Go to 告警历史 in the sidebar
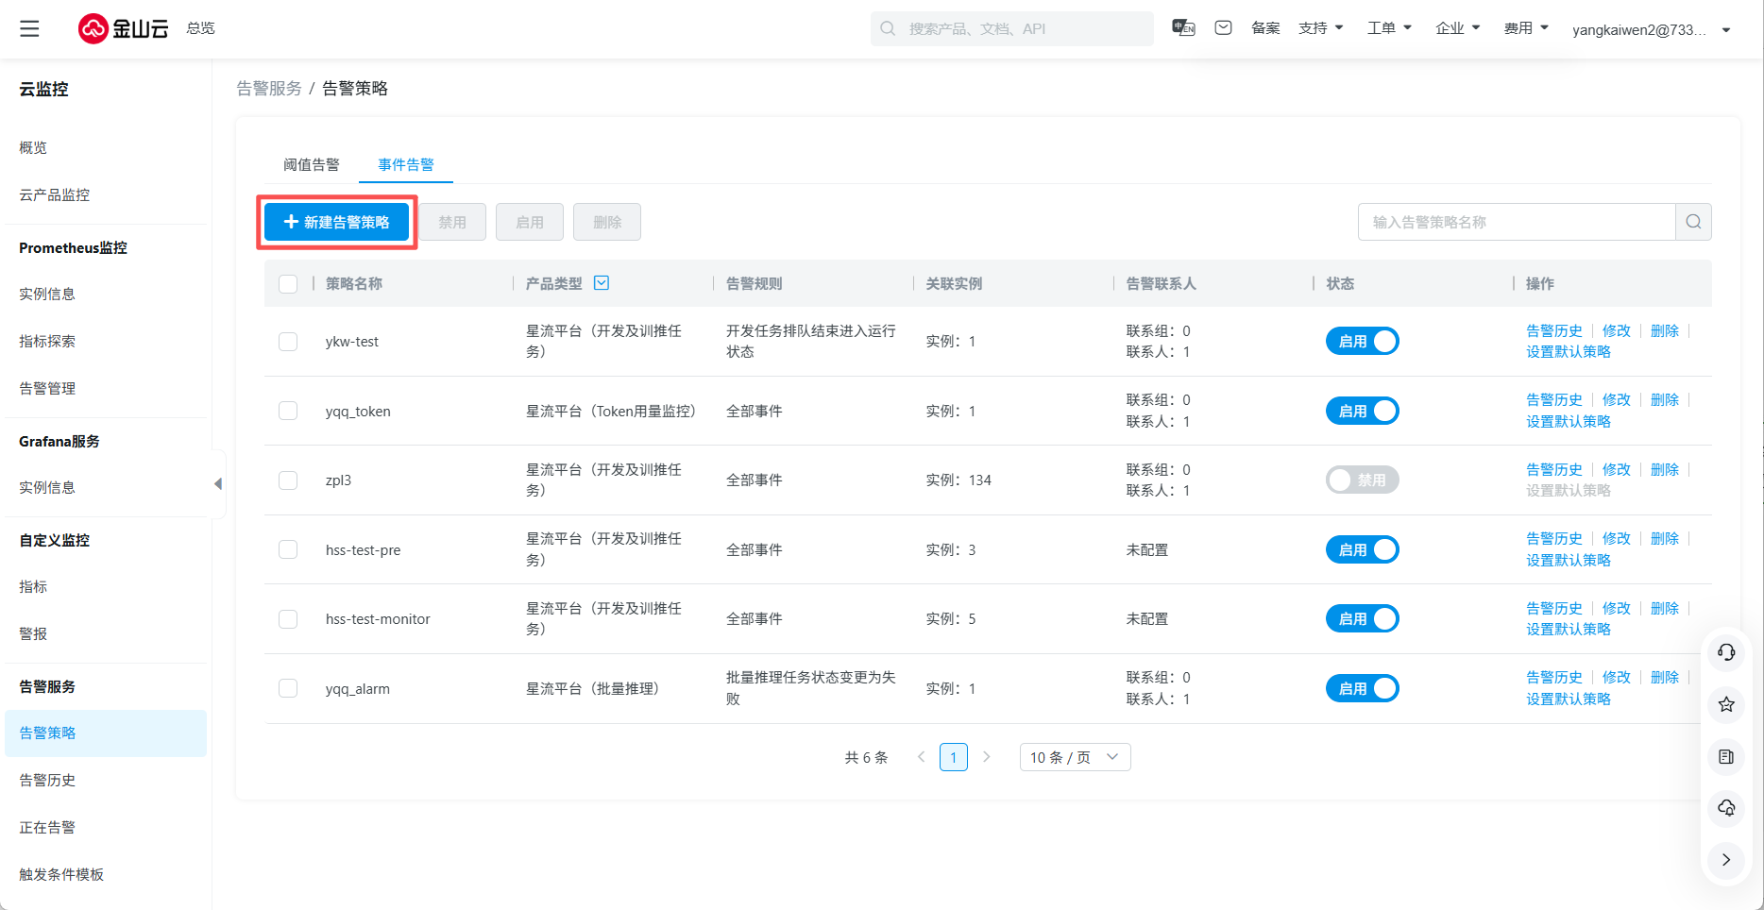 (x=47, y=780)
